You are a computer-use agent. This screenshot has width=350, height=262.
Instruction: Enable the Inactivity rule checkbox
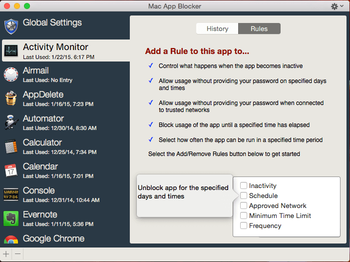pyautogui.click(x=244, y=185)
